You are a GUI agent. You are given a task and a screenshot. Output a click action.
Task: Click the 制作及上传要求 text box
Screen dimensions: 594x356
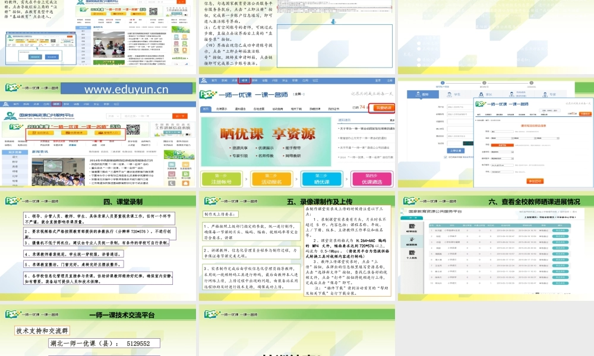(220, 214)
